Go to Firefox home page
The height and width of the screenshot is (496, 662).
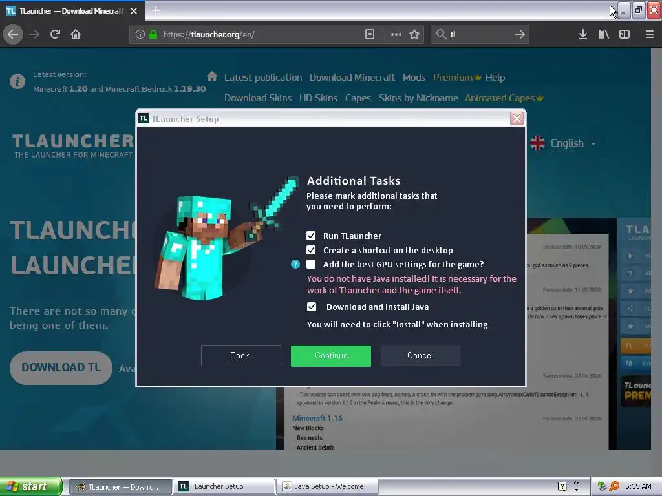click(76, 34)
